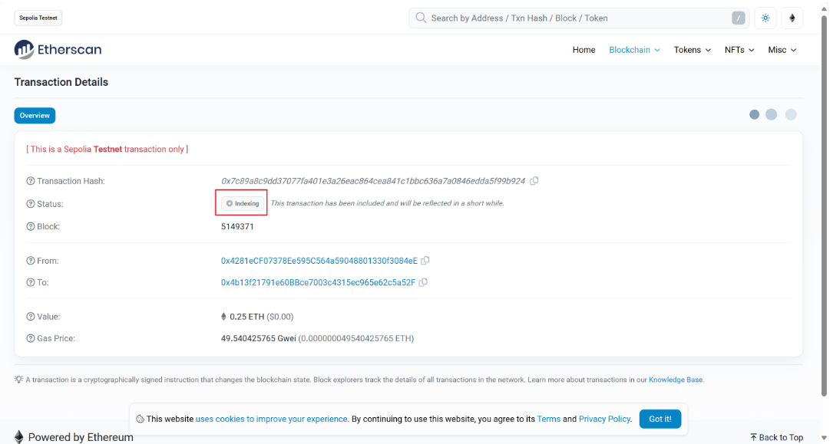The width and height of the screenshot is (830, 444).
Task: Click the Indexing status badge
Action: [243, 203]
